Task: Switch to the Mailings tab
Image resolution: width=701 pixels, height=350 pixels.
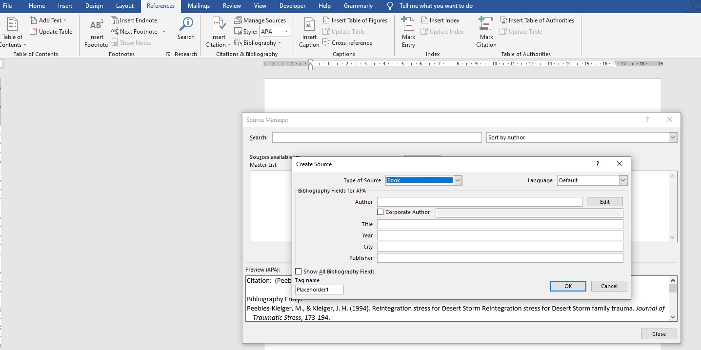Action: [198, 6]
